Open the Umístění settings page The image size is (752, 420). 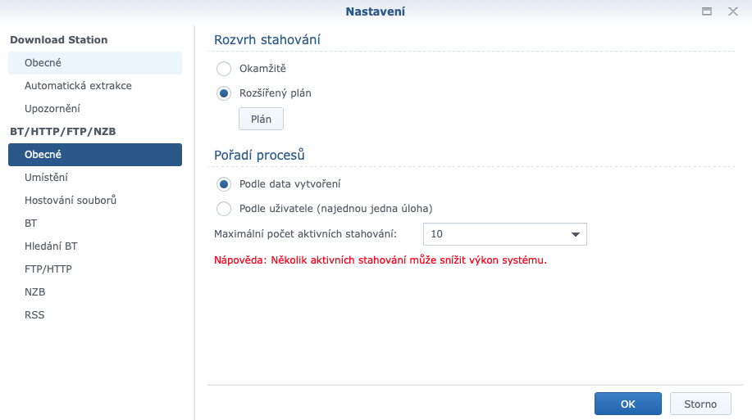click(x=46, y=178)
